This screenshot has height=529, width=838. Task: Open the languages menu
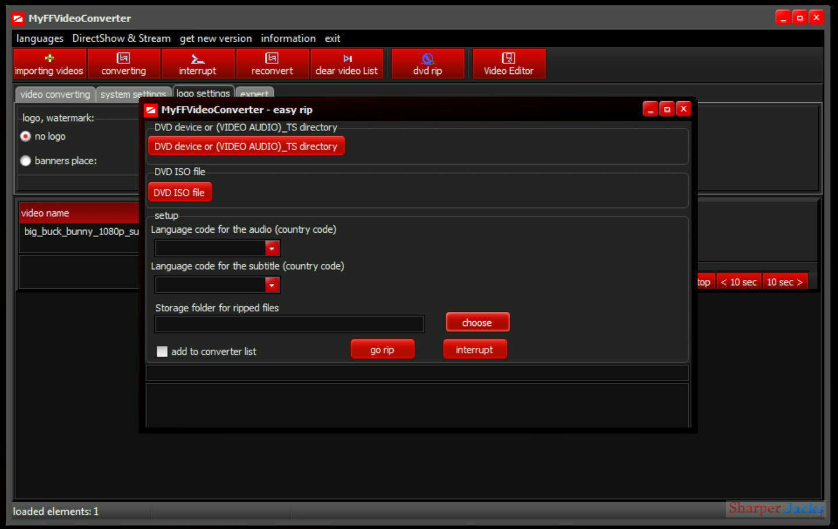pyautogui.click(x=40, y=38)
